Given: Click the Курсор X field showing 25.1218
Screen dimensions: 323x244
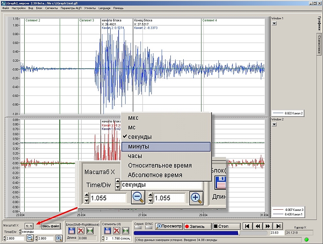Looking at the screenshot, I should pos(299,233).
